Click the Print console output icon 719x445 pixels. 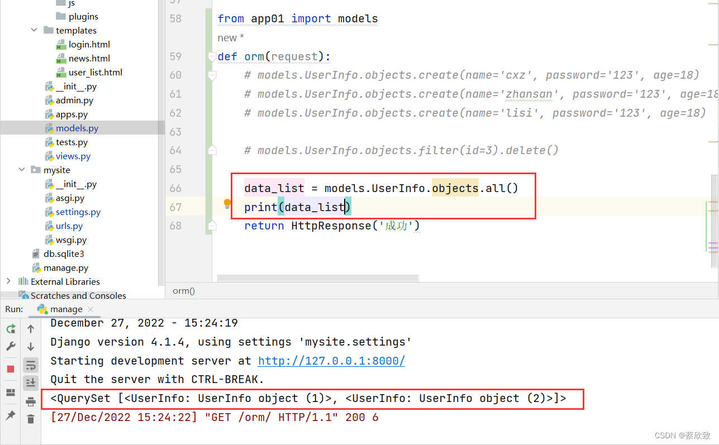(x=31, y=401)
